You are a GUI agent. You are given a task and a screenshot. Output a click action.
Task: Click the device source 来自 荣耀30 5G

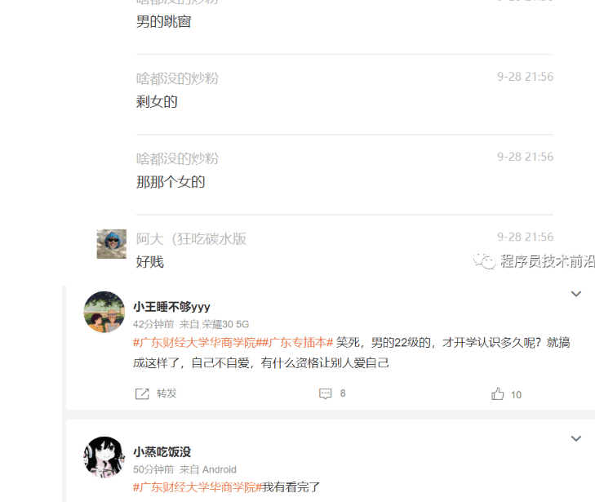point(214,324)
